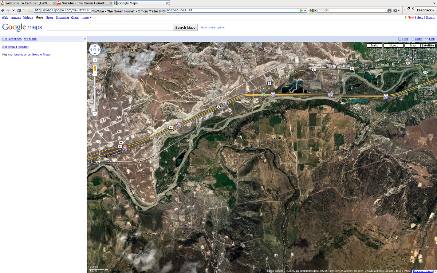Open the Feedback dropdown button
437x273 pixels.
426,10
